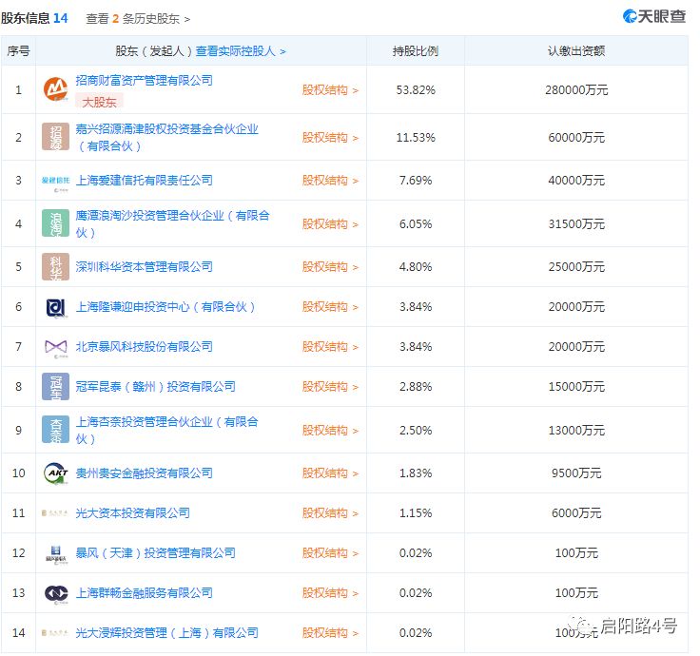This screenshot has width=700, height=656.
Task: Select the 1.15% share value
Action: 416,513
